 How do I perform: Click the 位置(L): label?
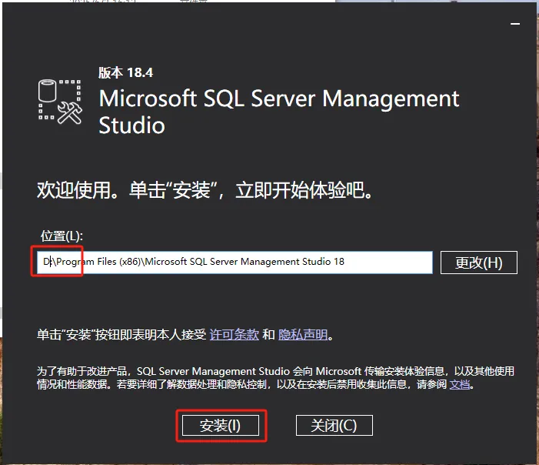tap(62, 236)
